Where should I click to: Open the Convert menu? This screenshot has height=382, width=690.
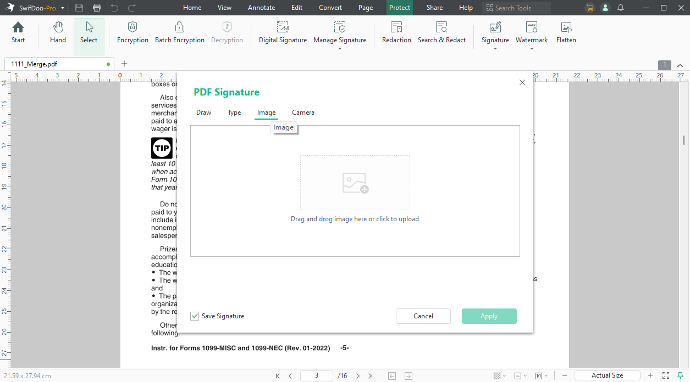coord(330,7)
